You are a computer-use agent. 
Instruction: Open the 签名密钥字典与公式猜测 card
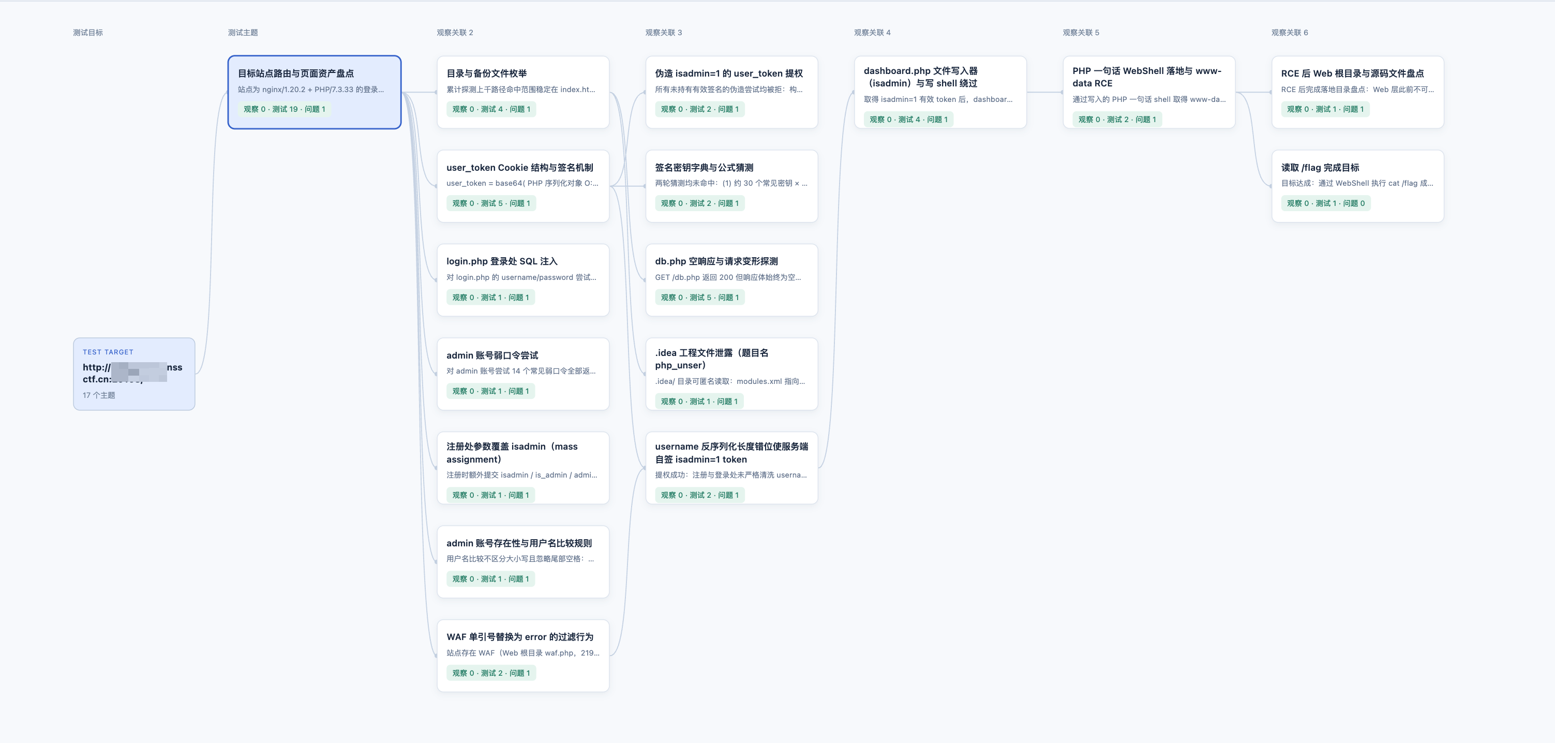[731, 186]
